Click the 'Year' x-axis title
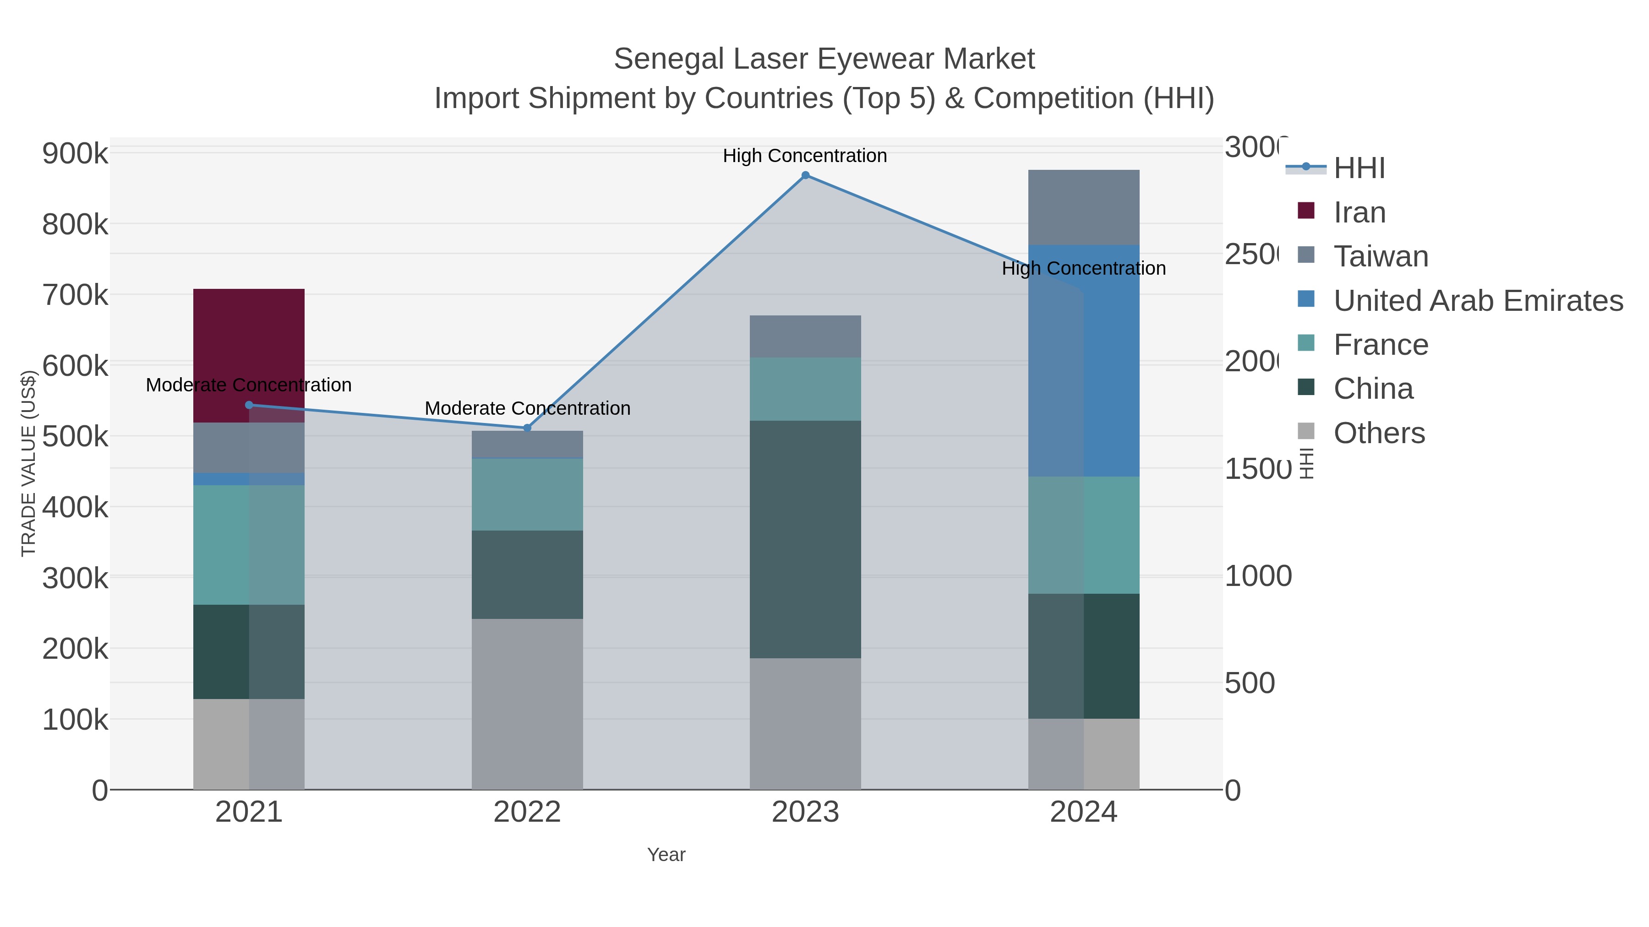Screen dimensions: 1649x927 (666, 855)
